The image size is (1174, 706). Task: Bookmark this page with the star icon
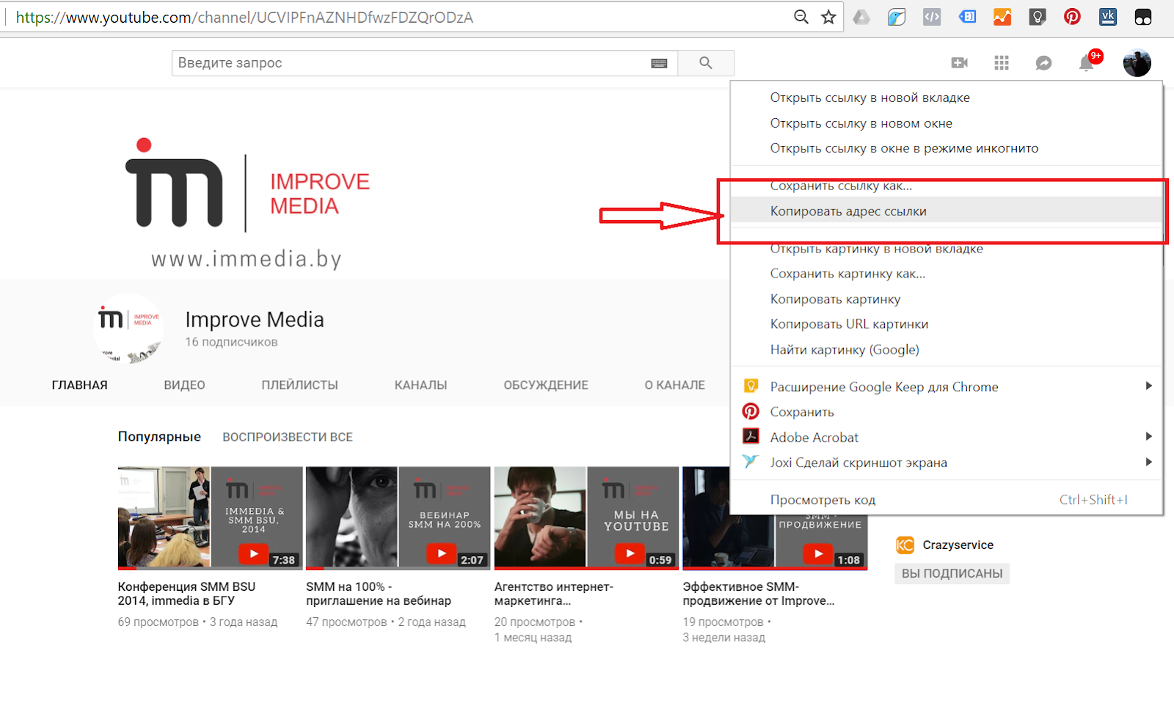[x=828, y=17]
